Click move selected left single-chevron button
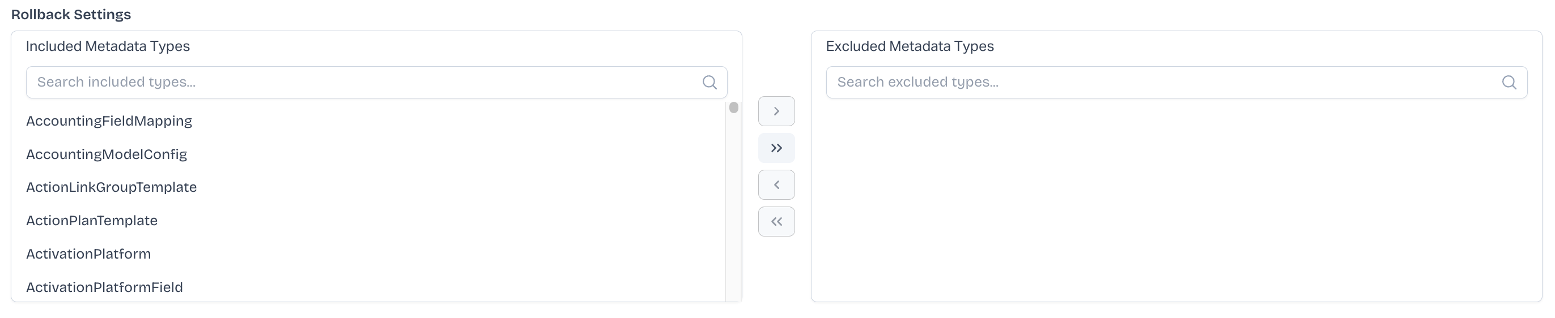Image resolution: width=1555 pixels, height=318 pixels. [x=776, y=185]
